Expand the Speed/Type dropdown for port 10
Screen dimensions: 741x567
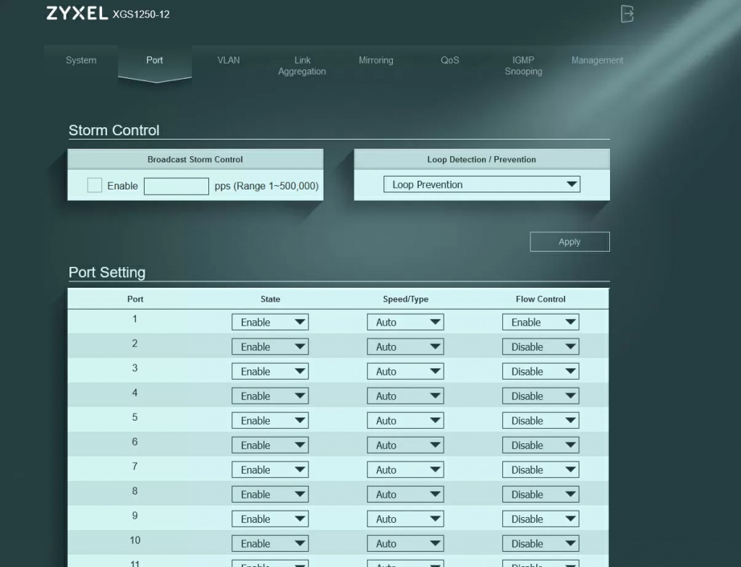pos(405,544)
